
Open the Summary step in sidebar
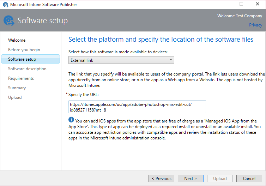[17, 88]
